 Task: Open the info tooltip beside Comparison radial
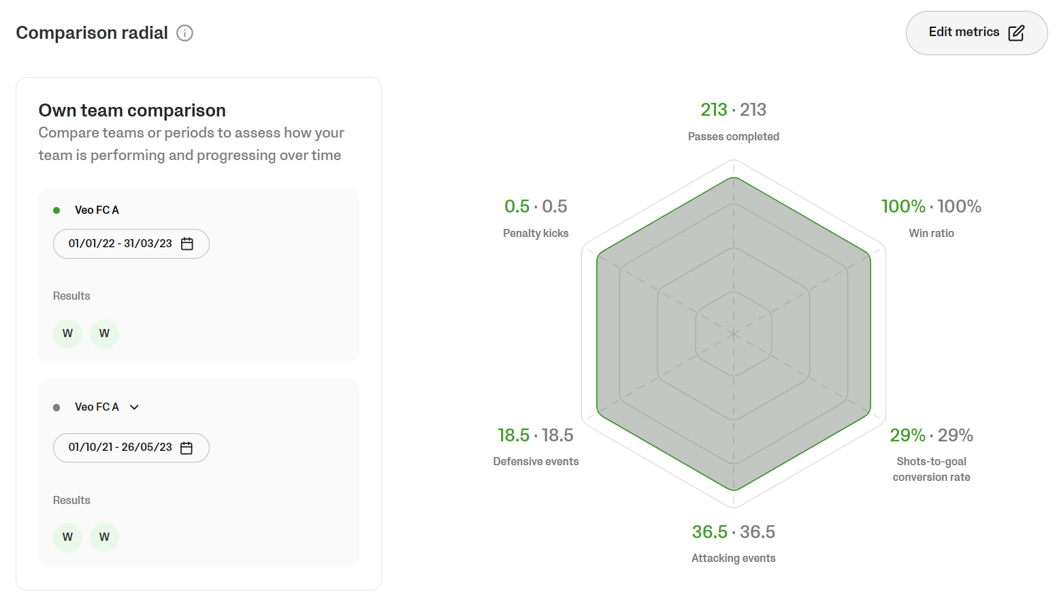coord(184,33)
